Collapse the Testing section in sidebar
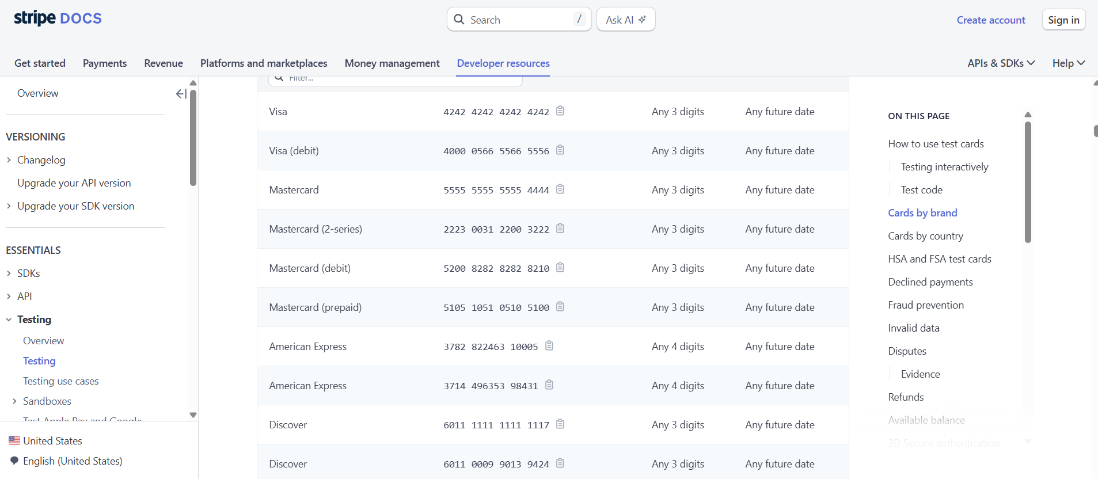Screen dimensions: 1098x479 pos(9,320)
